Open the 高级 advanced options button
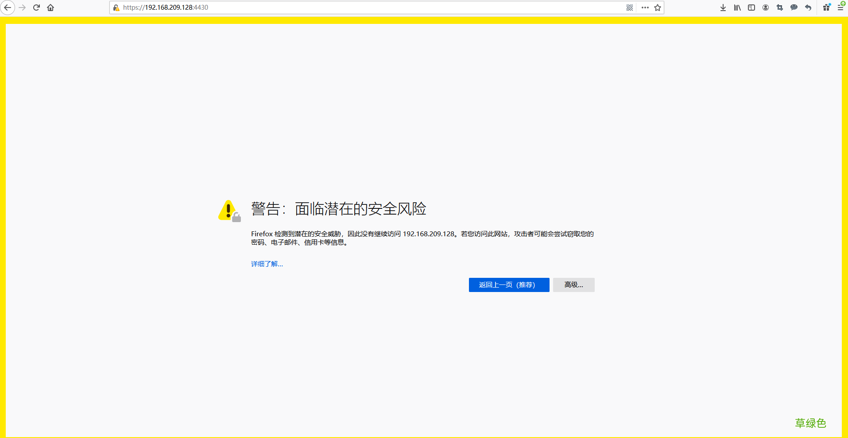848x438 pixels. pos(573,285)
